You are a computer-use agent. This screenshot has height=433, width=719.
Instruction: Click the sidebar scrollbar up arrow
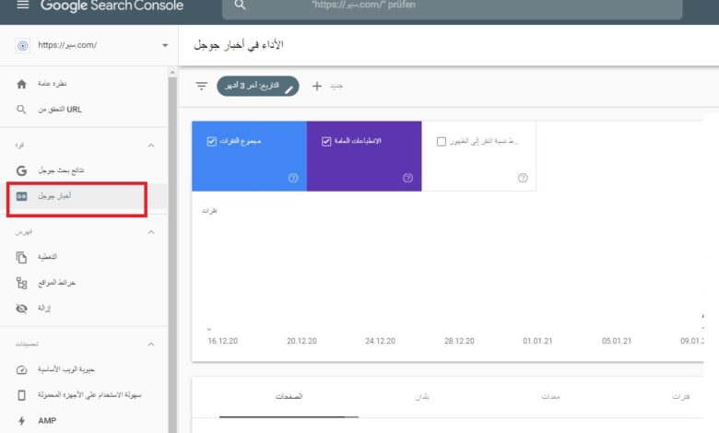[172, 72]
